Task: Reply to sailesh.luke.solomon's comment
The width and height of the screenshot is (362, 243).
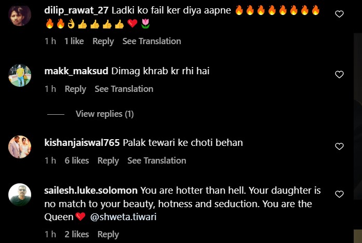Action: click(108, 235)
